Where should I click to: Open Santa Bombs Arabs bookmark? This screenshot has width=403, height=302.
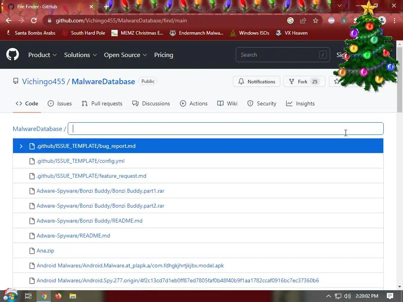point(31,33)
